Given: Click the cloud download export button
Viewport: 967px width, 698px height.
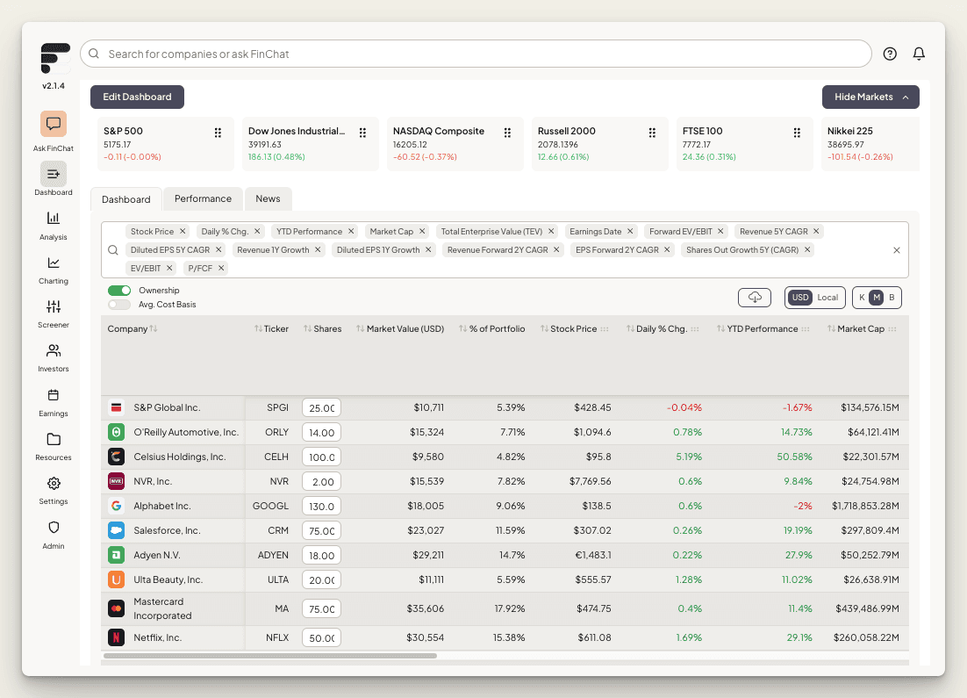Looking at the screenshot, I should tap(755, 298).
